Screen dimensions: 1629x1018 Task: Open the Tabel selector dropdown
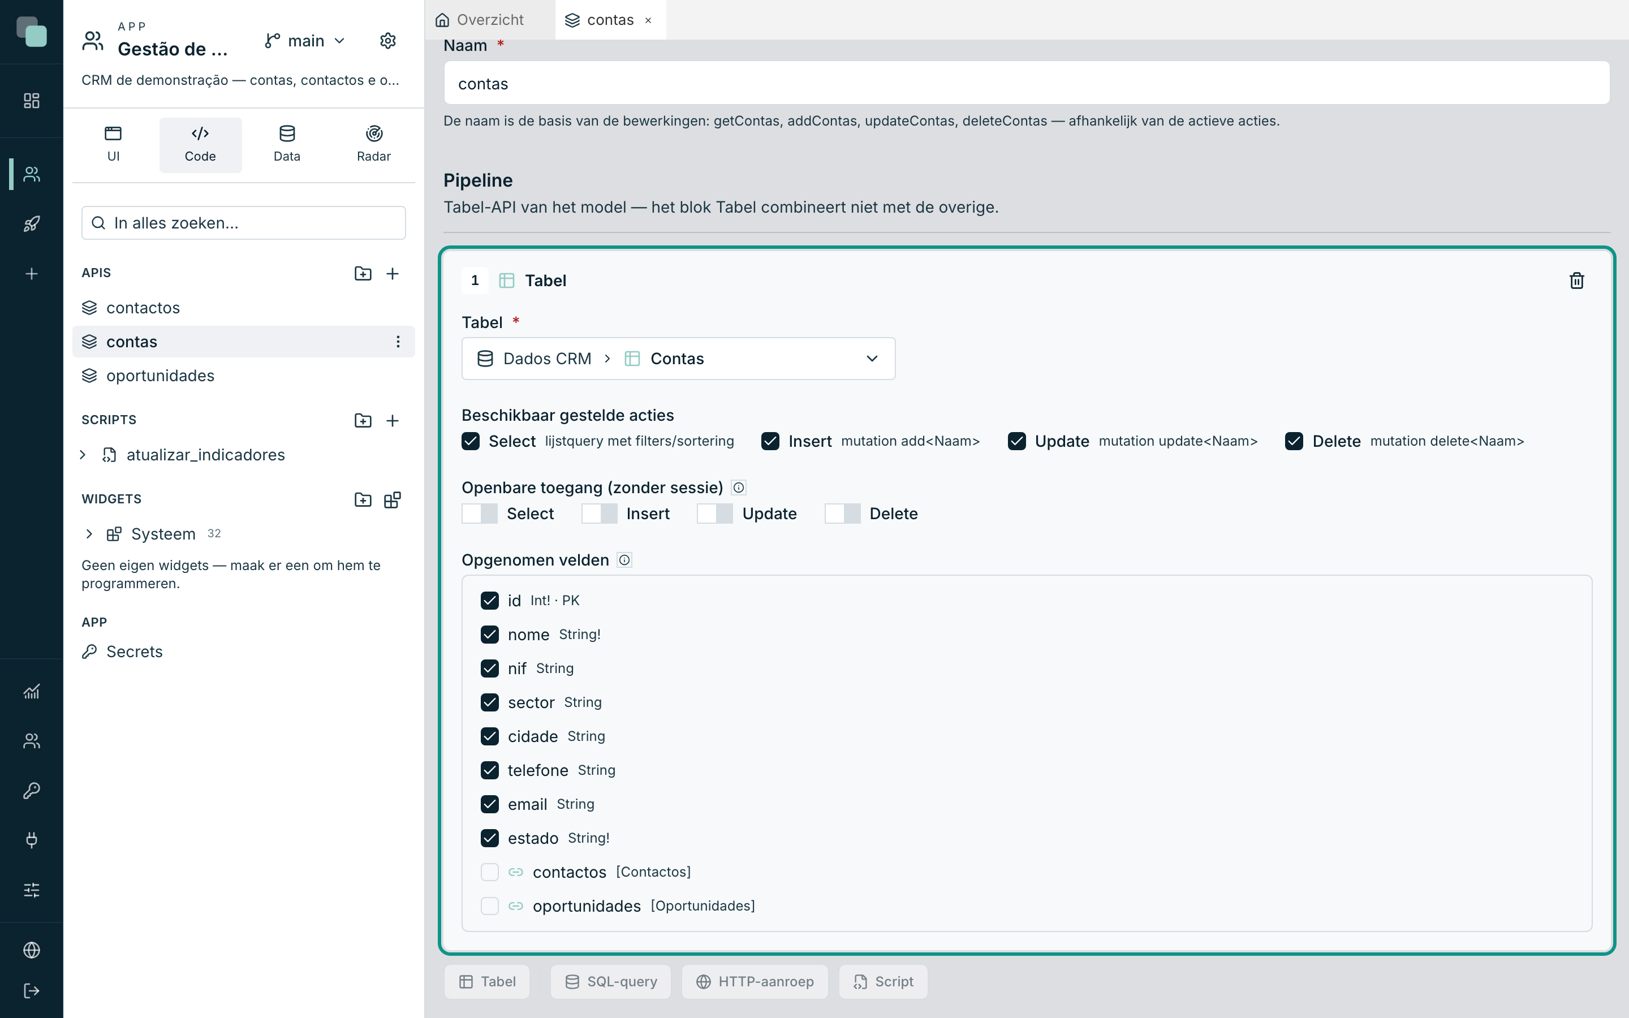[678, 358]
